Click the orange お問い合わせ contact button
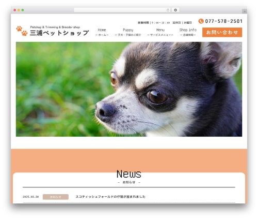This screenshot has height=219, width=258. pyautogui.click(x=222, y=32)
